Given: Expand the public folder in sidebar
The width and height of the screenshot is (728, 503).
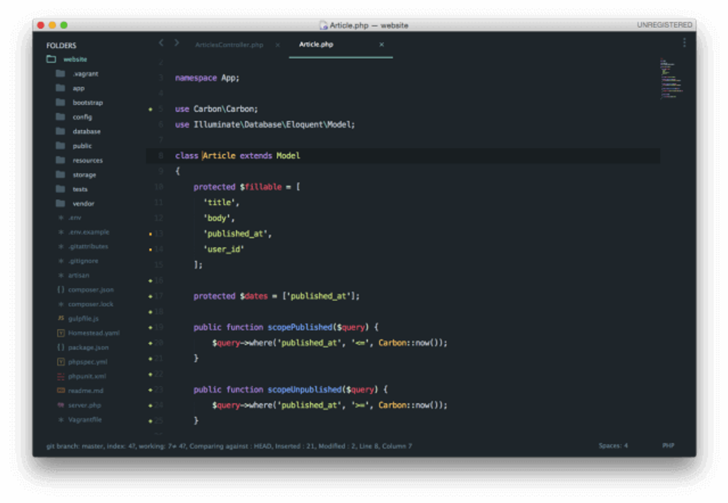Looking at the screenshot, I should click(x=60, y=146).
